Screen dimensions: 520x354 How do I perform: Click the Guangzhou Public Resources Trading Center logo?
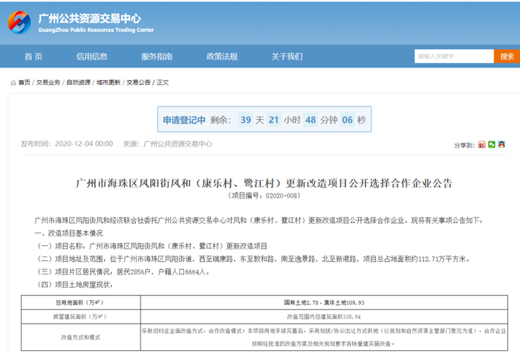click(x=19, y=22)
